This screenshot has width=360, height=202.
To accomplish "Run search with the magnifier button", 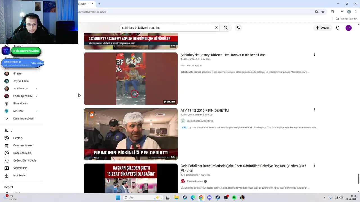I will [x=226, y=28].
